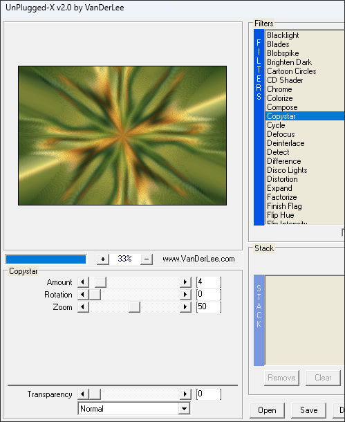
Task: Click the Clear stack button
Action: pyautogui.click(x=323, y=378)
